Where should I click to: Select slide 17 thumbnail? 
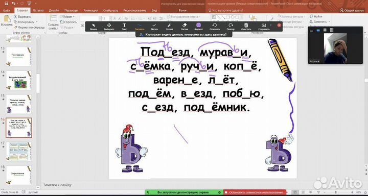(x=18, y=152)
